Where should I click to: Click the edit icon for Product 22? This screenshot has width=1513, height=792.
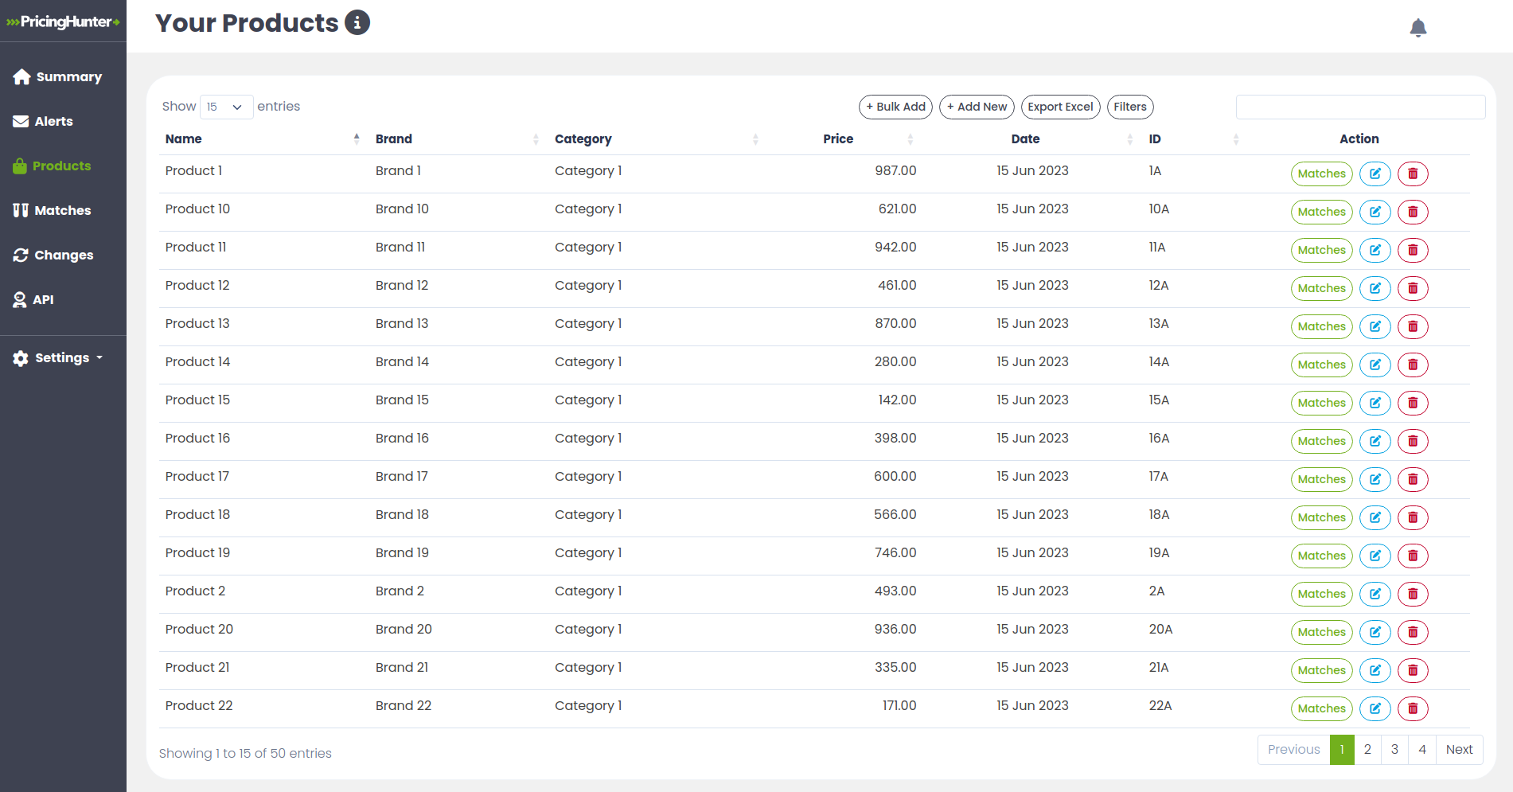click(1375, 708)
